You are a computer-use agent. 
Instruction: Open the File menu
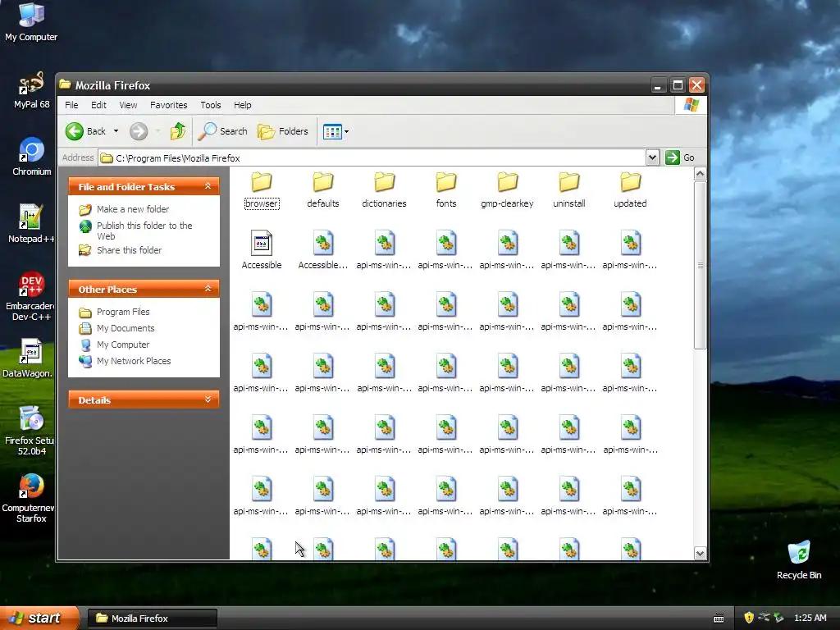(x=71, y=105)
